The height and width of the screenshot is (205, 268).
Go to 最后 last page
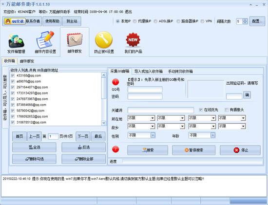tap(98, 136)
